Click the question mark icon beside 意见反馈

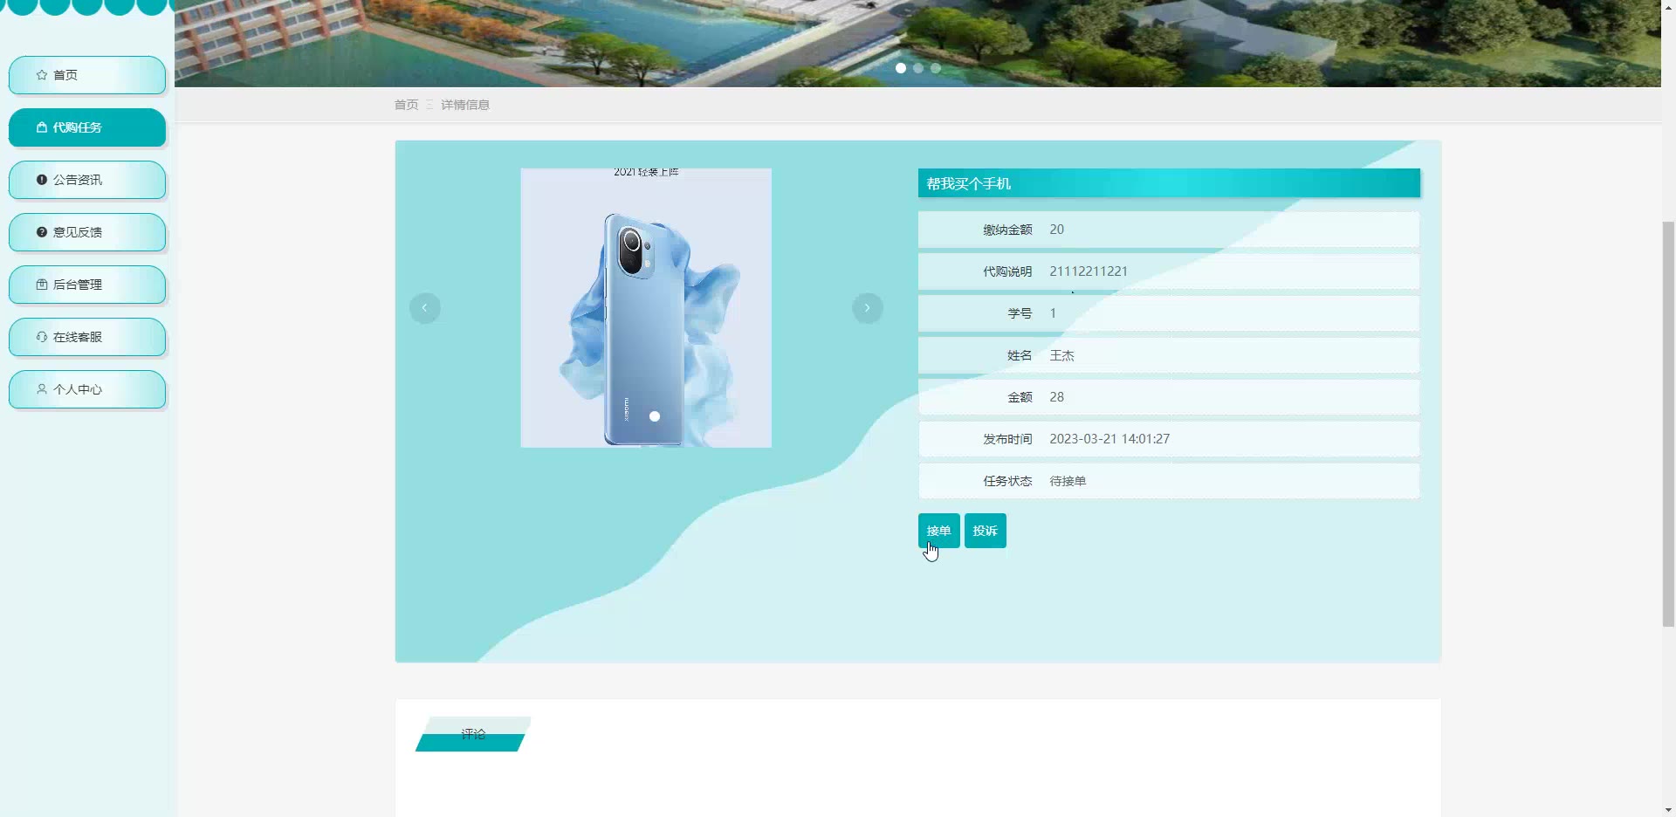(x=41, y=232)
